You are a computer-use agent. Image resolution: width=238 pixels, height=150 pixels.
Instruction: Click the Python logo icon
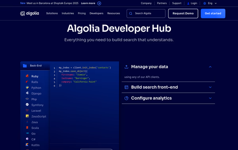27,87
